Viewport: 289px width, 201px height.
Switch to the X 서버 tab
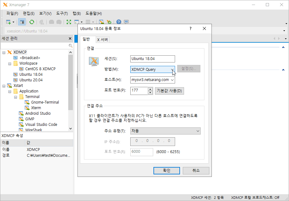pyautogui.click(x=103, y=40)
